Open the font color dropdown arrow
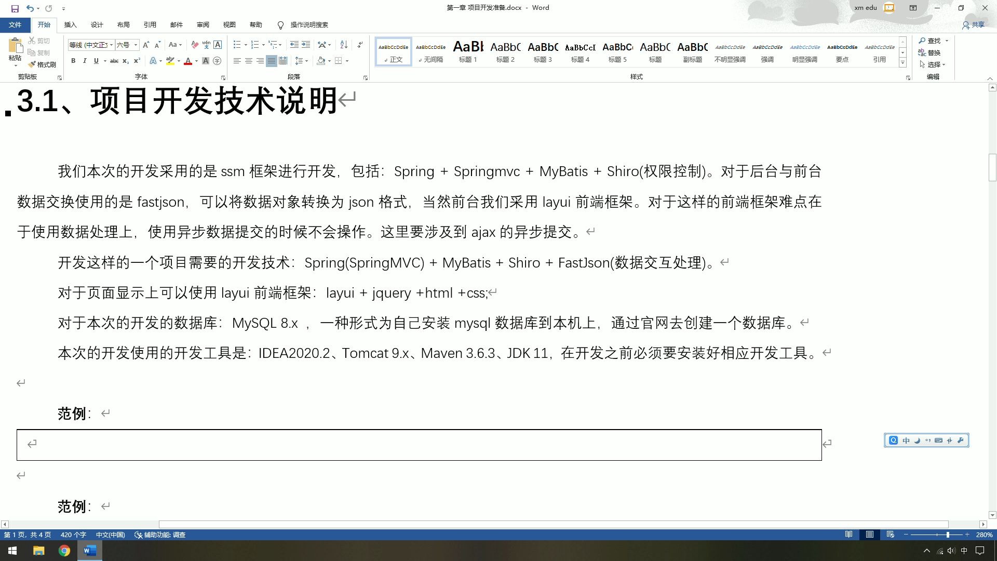Viewport: 997px width, 561px height. click(196, 61)
